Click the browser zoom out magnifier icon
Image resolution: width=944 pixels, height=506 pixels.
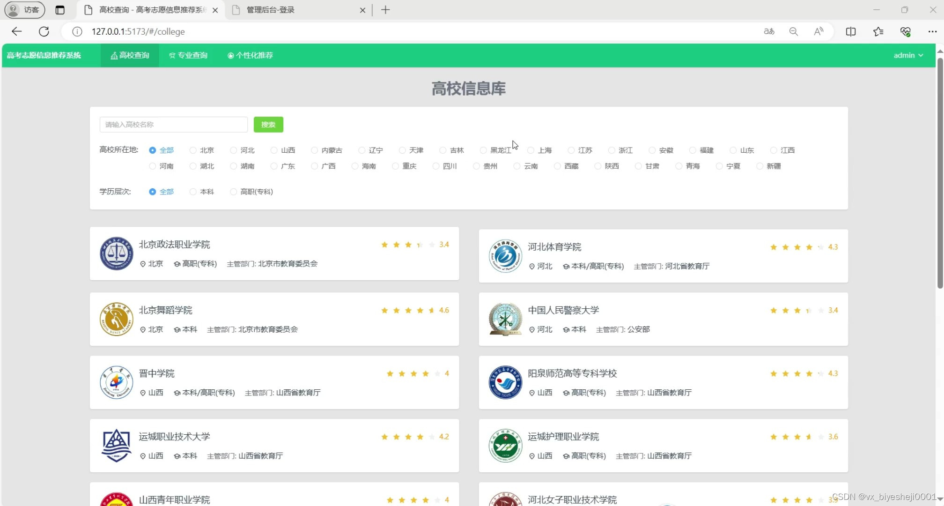tap(793, 31)
